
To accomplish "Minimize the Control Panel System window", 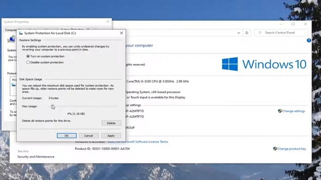I will [281, 24].
